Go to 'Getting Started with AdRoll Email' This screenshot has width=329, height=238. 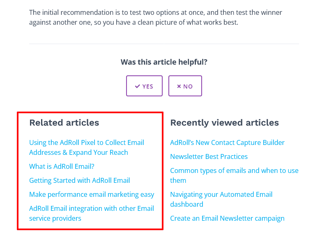click(79, 180)
